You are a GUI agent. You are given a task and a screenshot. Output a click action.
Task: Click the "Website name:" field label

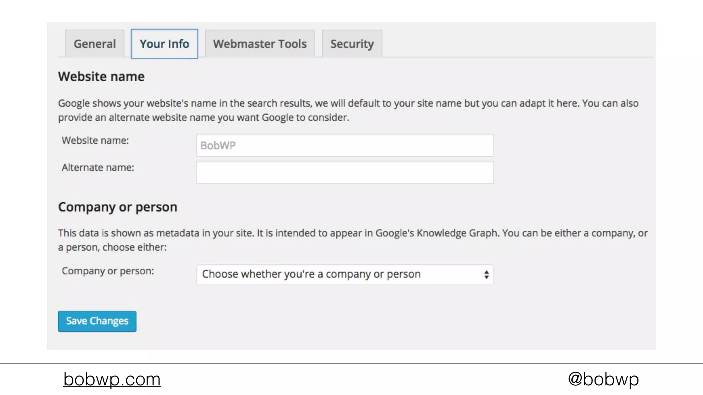coord(95,141)
